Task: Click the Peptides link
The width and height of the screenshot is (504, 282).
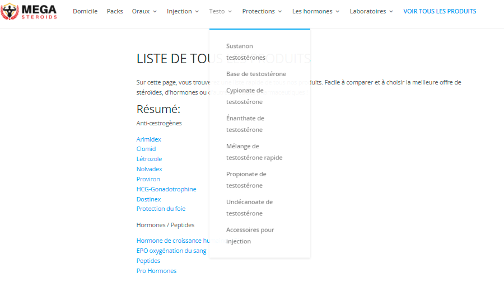Action: [148, 261]
